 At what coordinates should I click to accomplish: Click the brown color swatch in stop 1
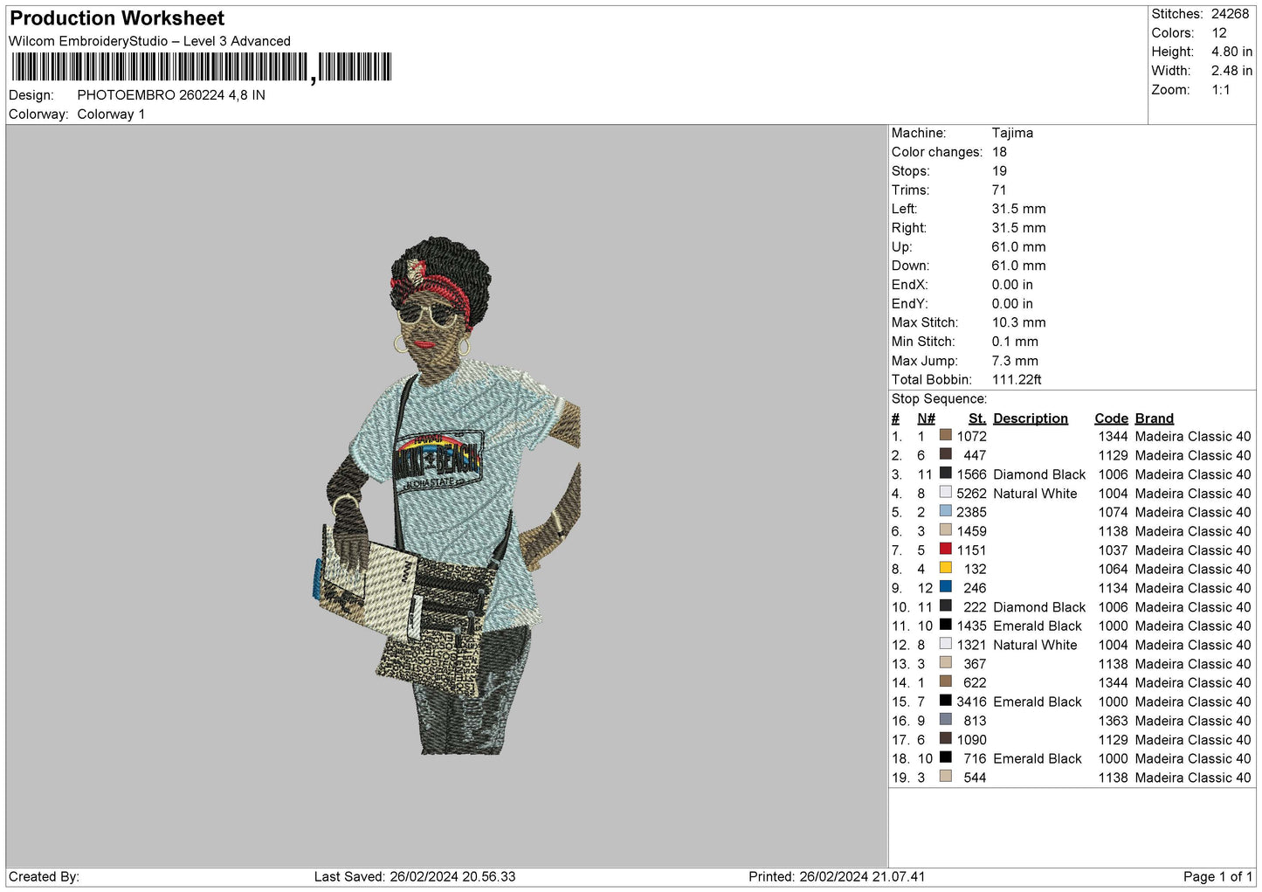point(945,435)
